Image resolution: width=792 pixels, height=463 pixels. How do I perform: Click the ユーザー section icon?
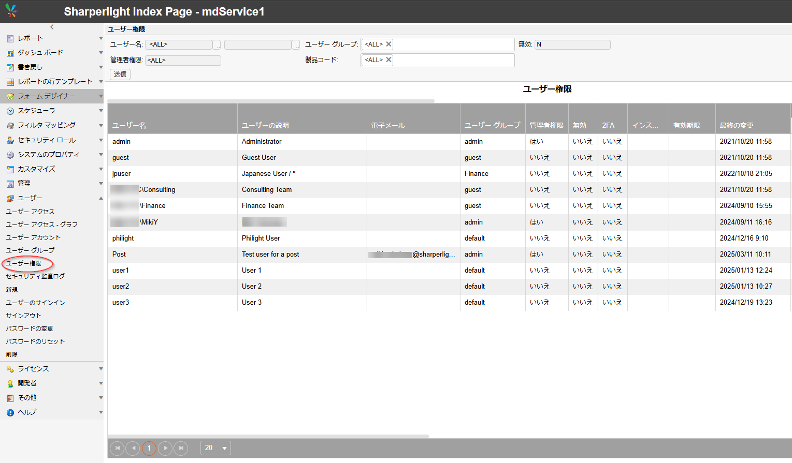(x=10, y=198)
